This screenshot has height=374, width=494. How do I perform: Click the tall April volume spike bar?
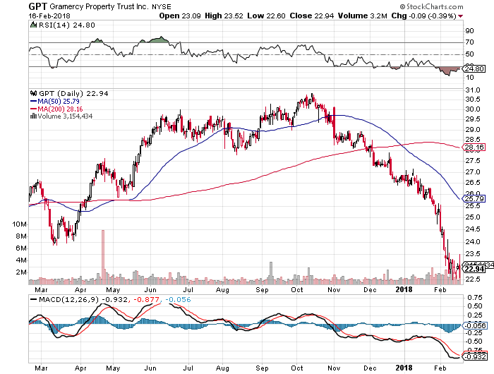tap(103, 257)
